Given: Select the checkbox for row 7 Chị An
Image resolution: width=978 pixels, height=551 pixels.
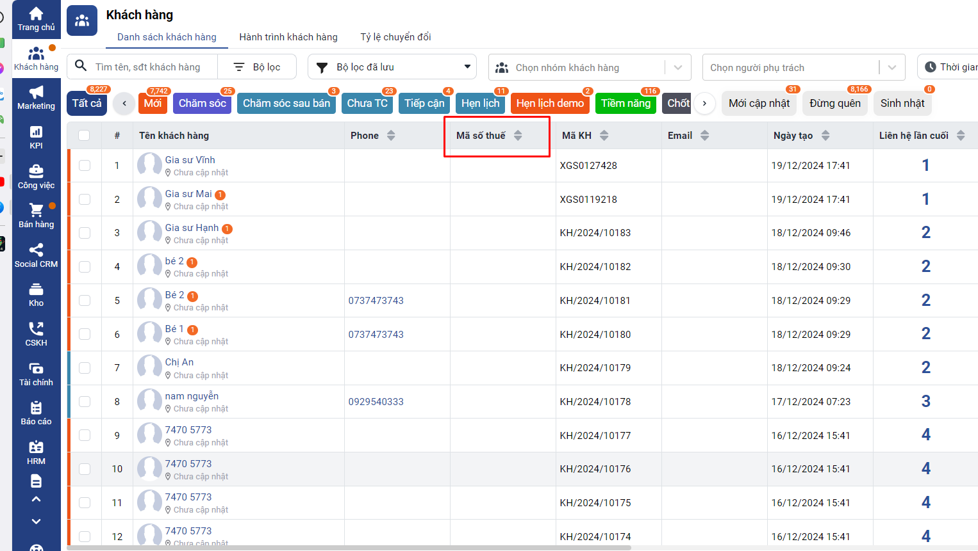Looking at the screenshot, I should tap(85, 368).
